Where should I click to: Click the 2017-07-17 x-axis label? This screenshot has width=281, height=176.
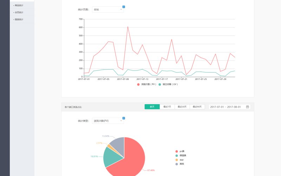pos(162,79)
